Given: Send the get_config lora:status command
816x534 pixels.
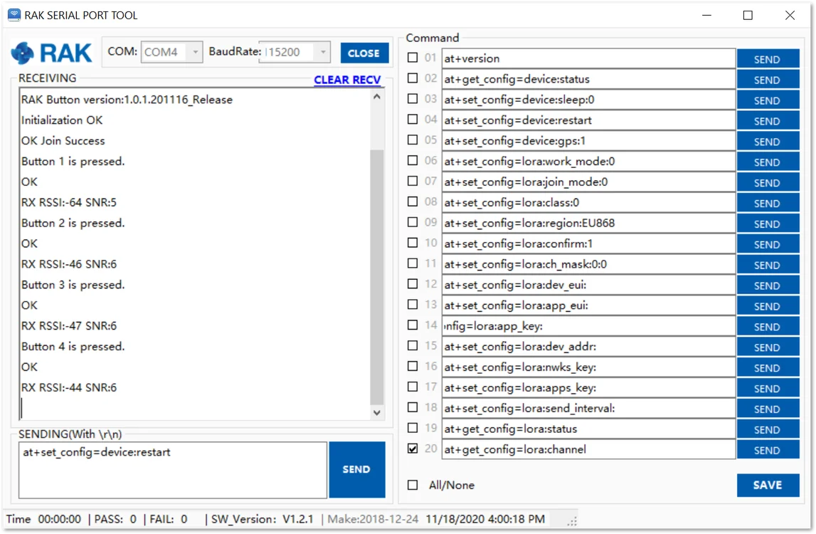Looking at the screenshot, I should (768, 429).
